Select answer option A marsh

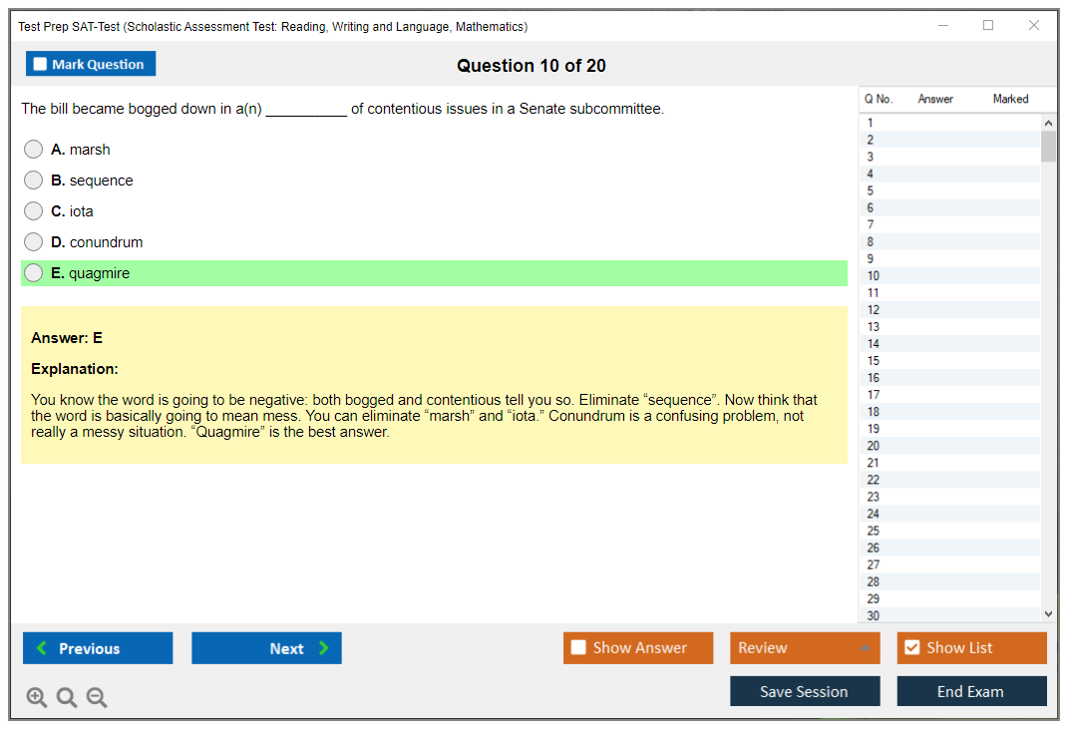pos(33,150)
